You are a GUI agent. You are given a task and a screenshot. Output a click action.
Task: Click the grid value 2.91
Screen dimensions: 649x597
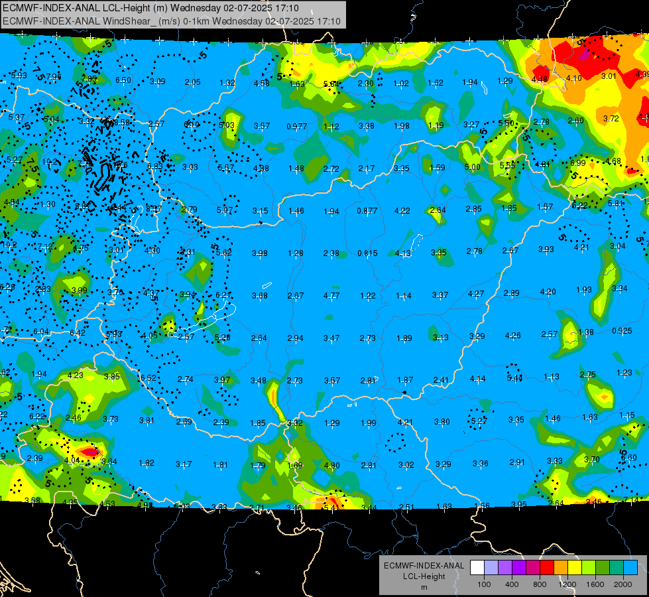click(517, 462)
